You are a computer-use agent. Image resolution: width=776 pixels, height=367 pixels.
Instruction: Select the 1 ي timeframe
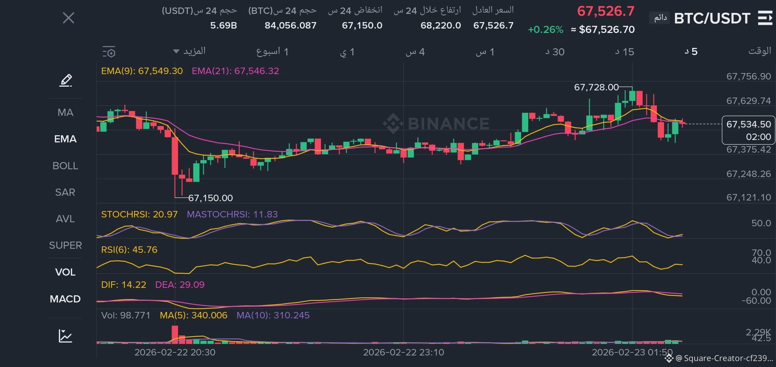347,52
